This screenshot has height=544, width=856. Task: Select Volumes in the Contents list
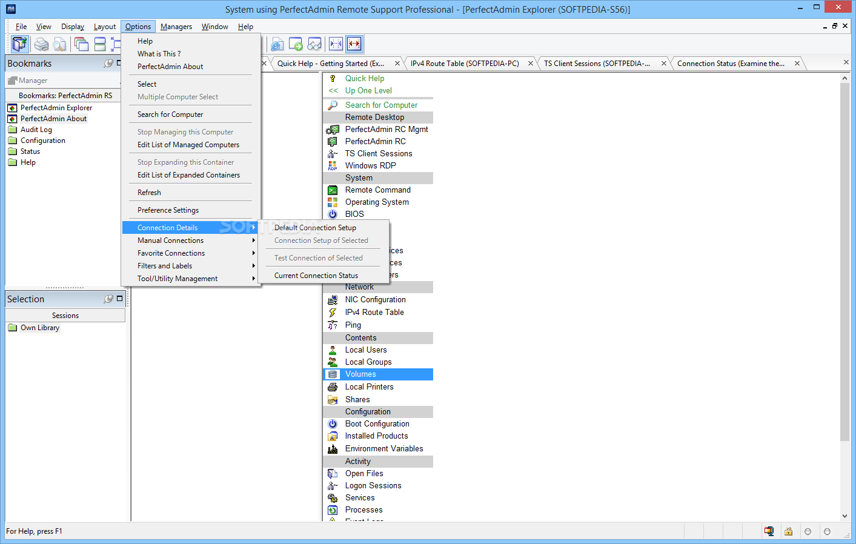click(379, 374)
